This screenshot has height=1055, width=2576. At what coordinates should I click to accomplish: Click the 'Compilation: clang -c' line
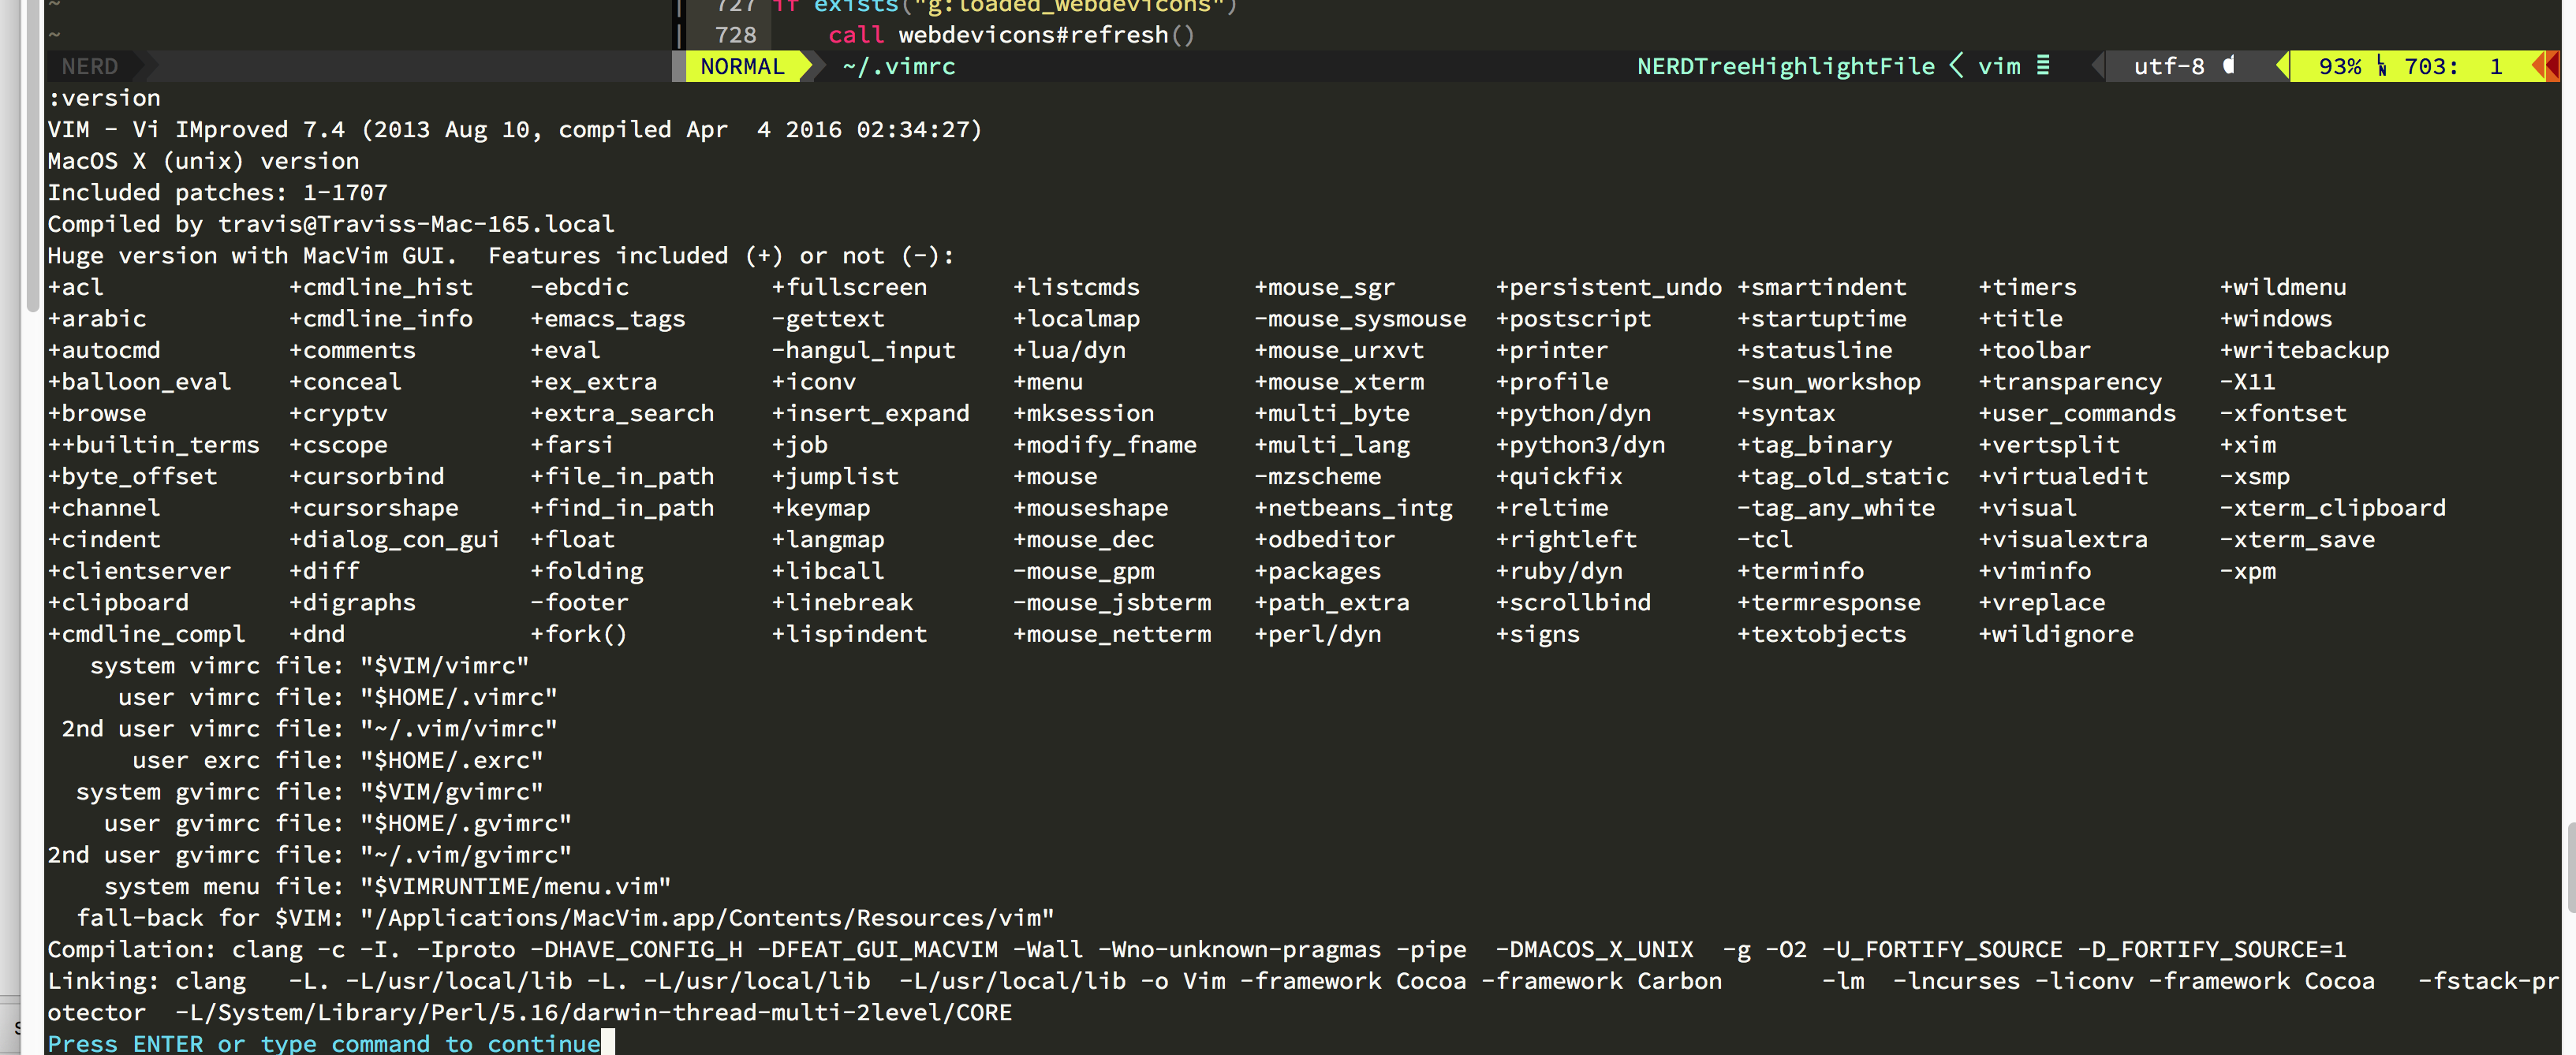(1197, 950)
